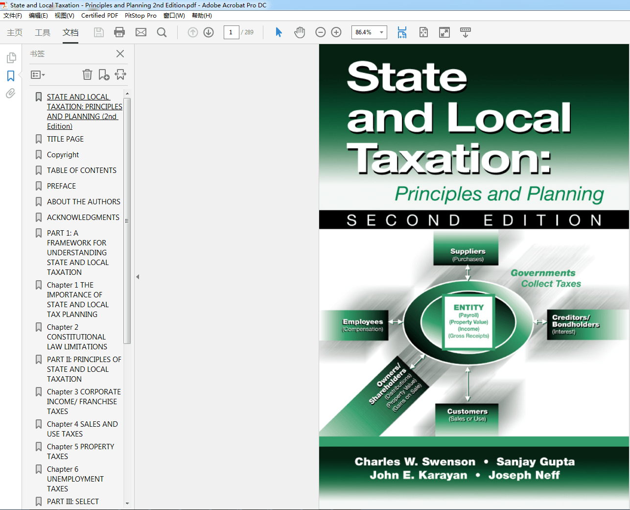This screenshot has width=630, height=510.
Task: Open the 窗口(W) menu
Action: 174,16
